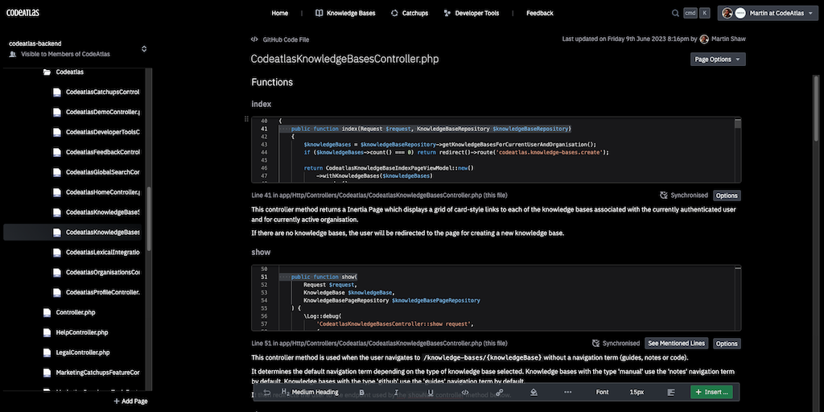Click the global search magnifier icon
Image resolution: width=824 pixels, height=412 pixels.
coord(675,13)
